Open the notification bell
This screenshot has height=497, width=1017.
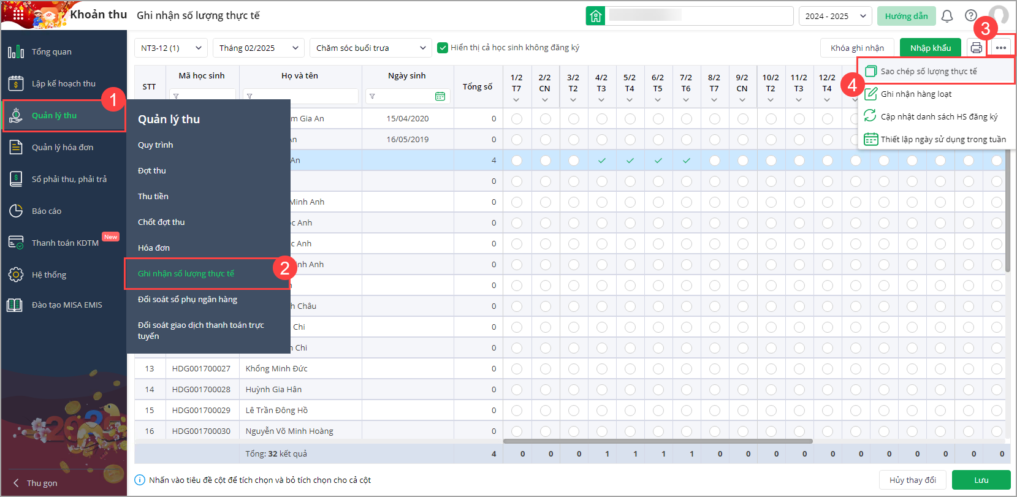pos(947,16)
